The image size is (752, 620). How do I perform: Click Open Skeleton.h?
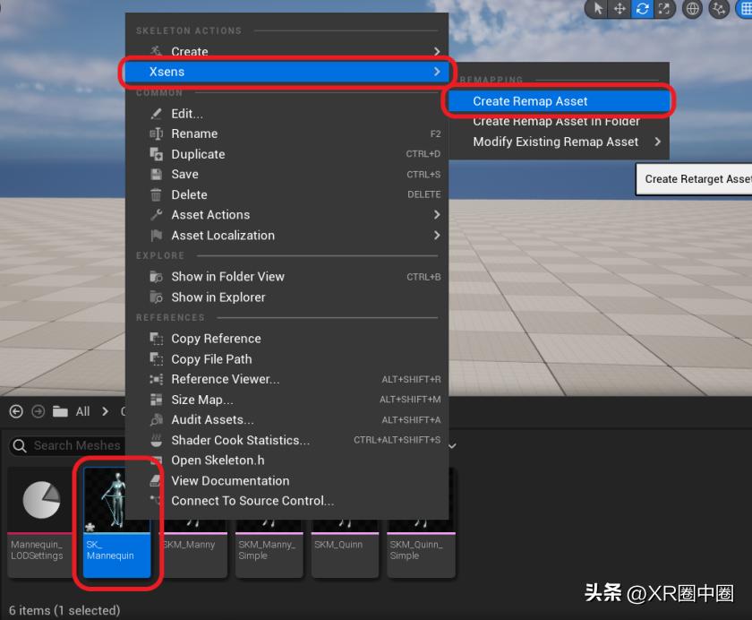(287, 461)
